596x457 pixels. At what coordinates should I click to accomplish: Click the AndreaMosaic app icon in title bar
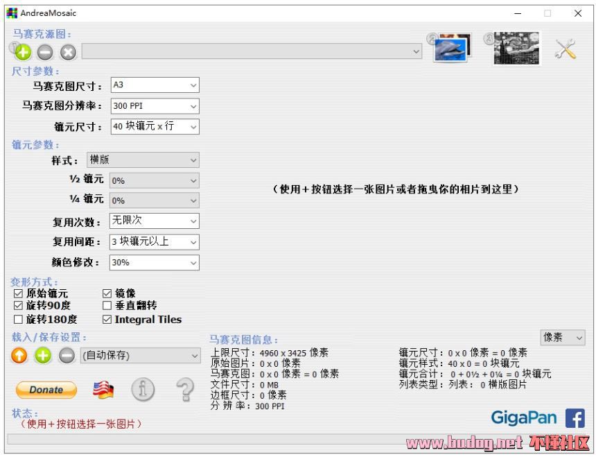[x=12, y=13]
